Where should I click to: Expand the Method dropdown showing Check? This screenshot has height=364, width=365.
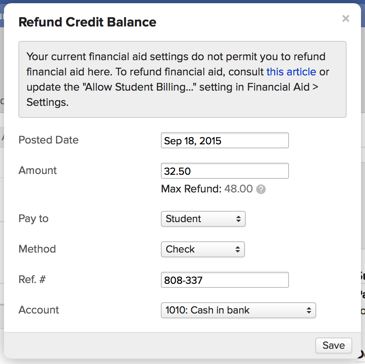203,249
